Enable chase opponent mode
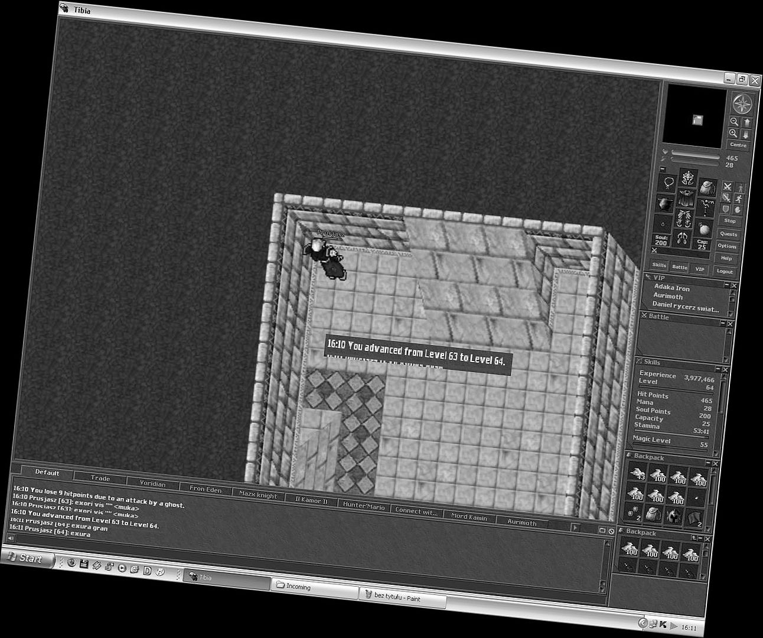The image size is (763, 638). (x=739, y=199)
